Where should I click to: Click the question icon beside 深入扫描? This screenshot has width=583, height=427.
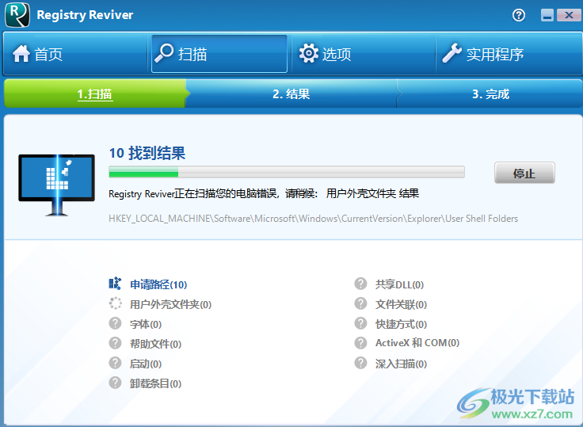(360, 362)
